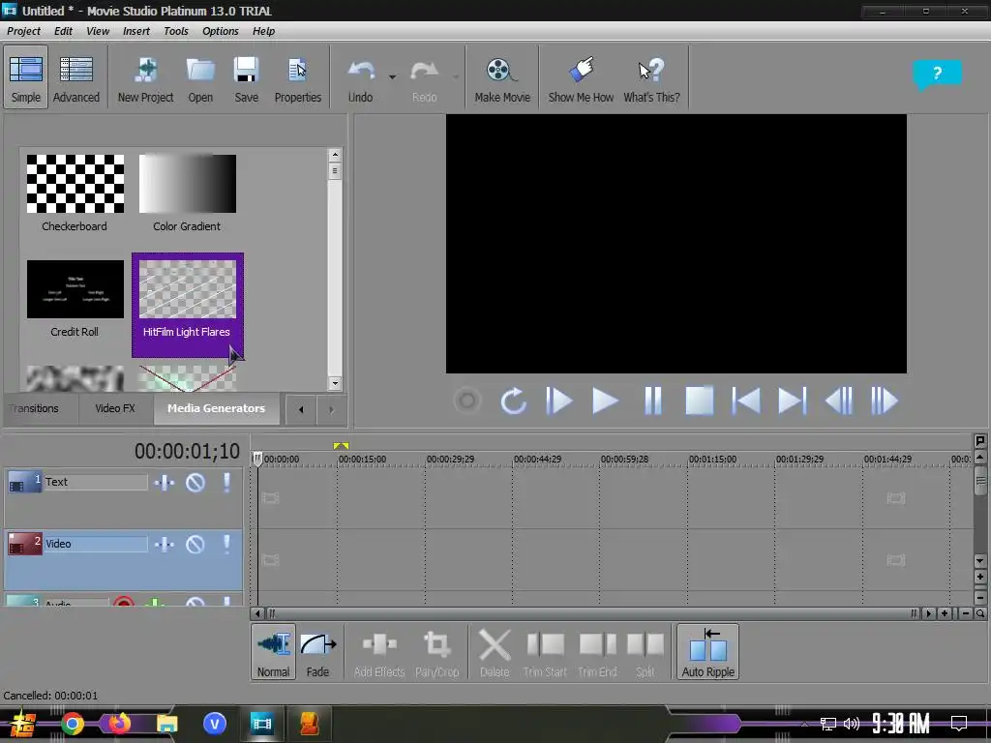
Task: Create a New Project
Action: point(145,77)
